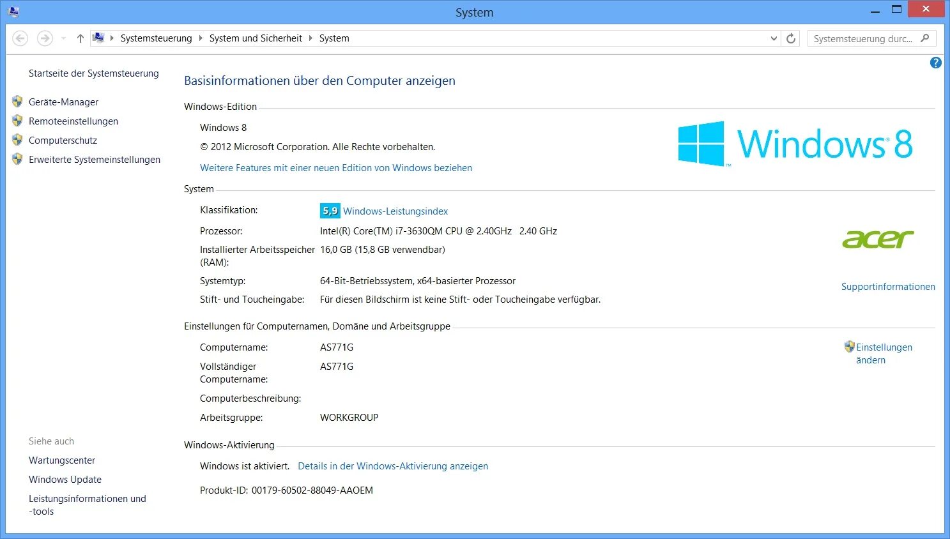This screenshot has height=539, width=950.
Task: Click the System window title bar icon
Action: coord(13,11)
